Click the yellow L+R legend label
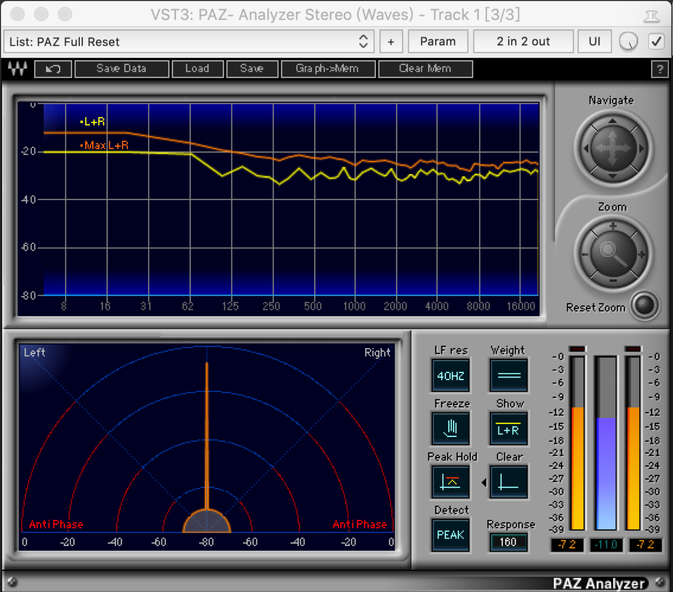 [x=93, y=122]
